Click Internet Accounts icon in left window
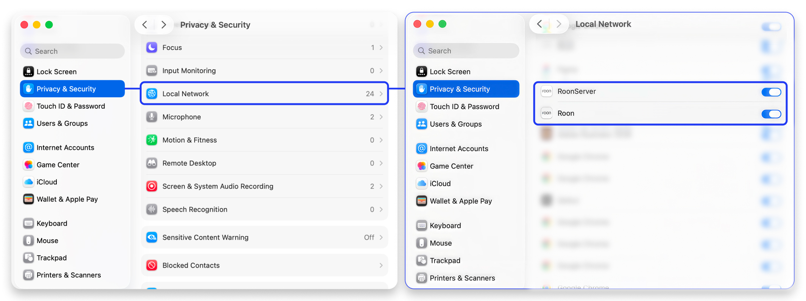Image resolution: width=806 pixels, height=301 pixels. pos(28,147)
